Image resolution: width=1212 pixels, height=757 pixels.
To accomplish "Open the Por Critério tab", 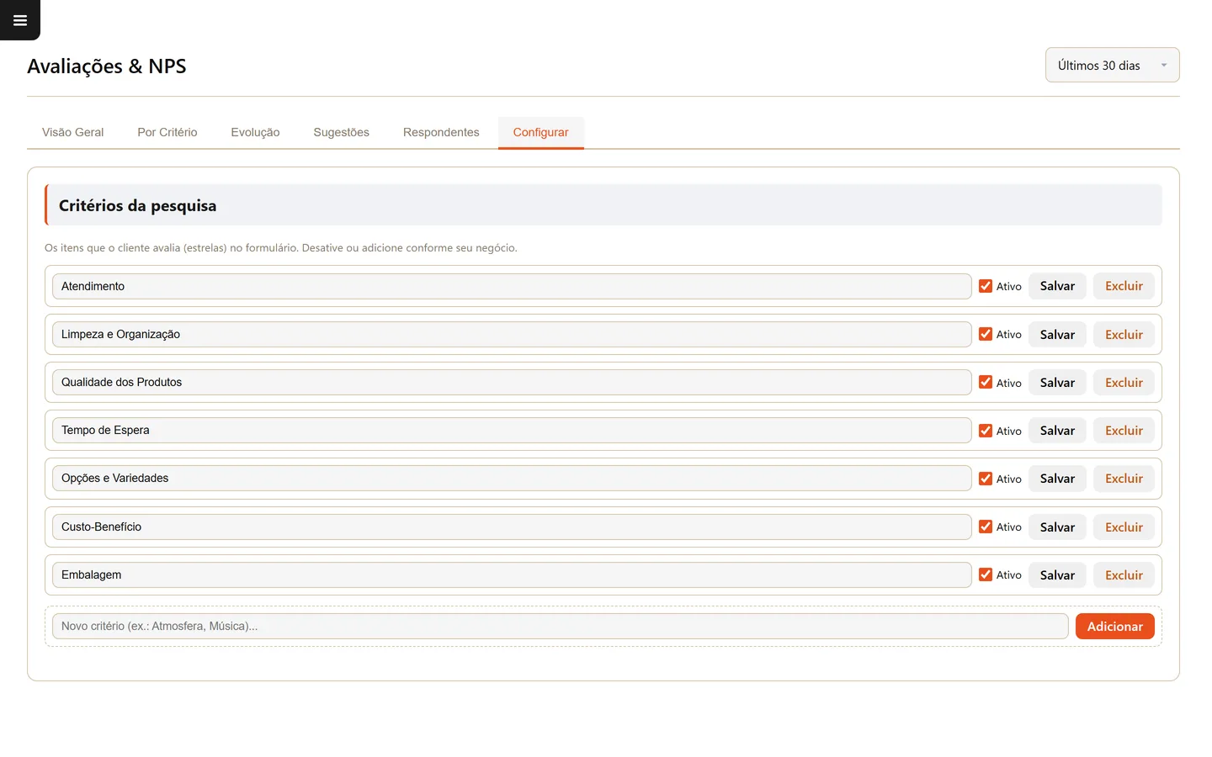I will pos(167,132).
